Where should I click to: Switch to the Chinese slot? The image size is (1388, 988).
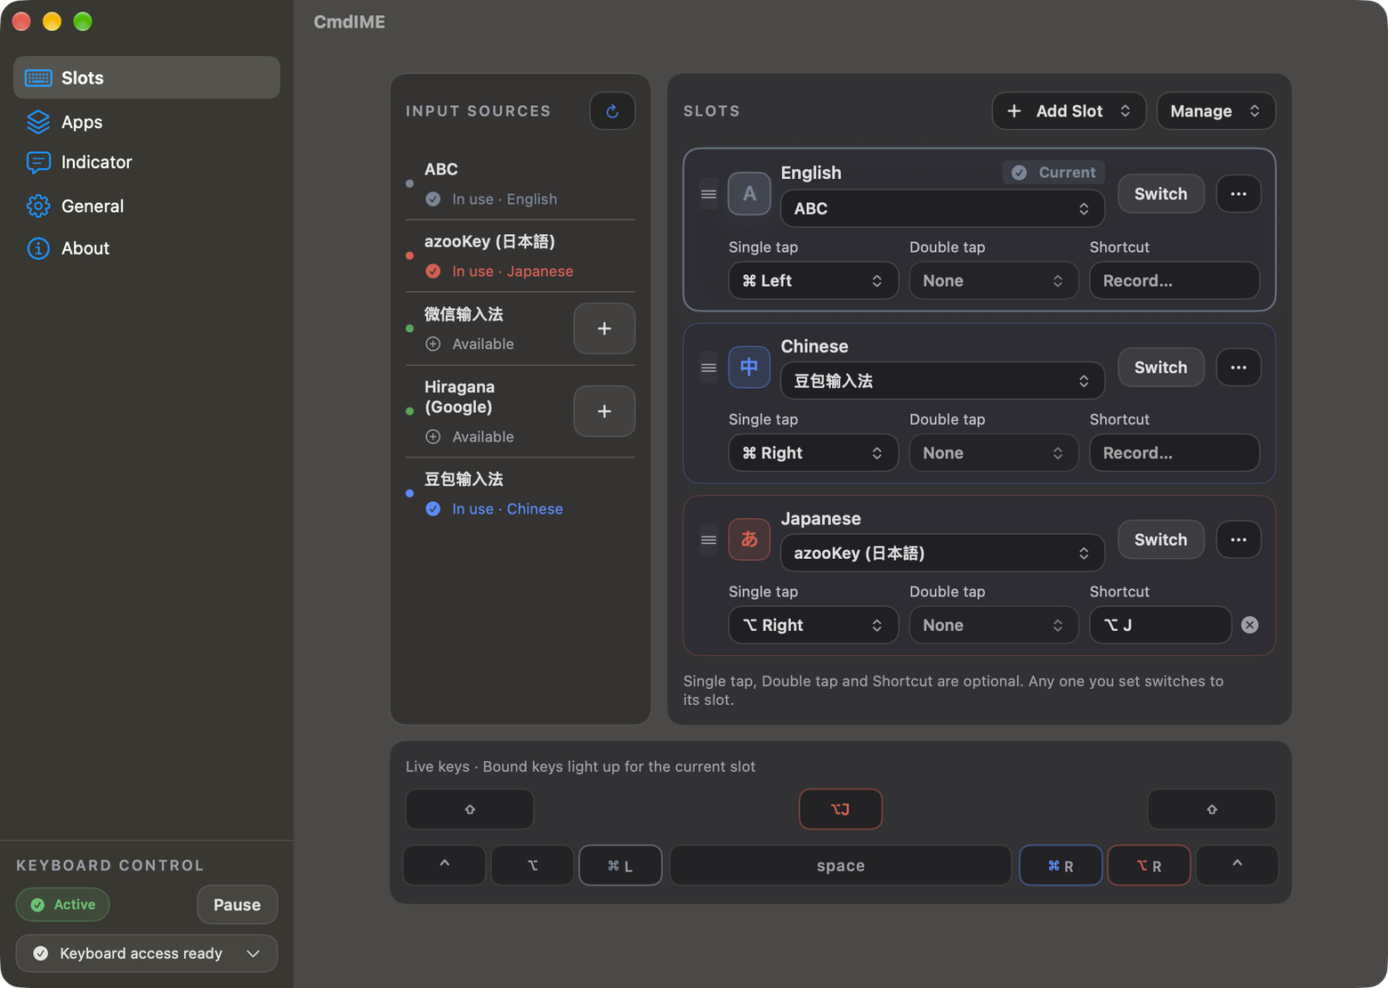tap(1161, 368)
